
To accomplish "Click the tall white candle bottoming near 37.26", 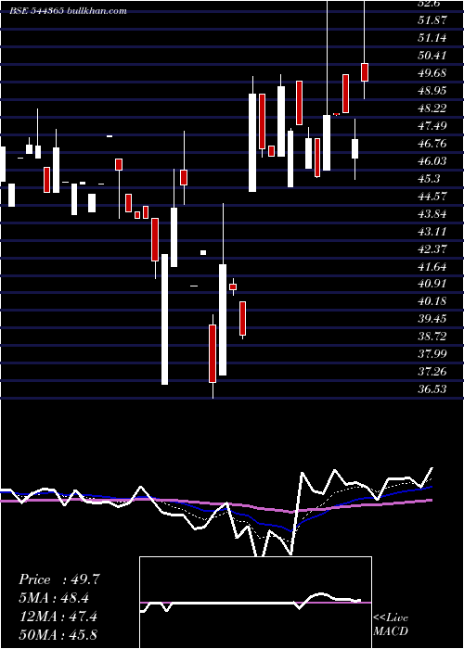I will point(164,319).
